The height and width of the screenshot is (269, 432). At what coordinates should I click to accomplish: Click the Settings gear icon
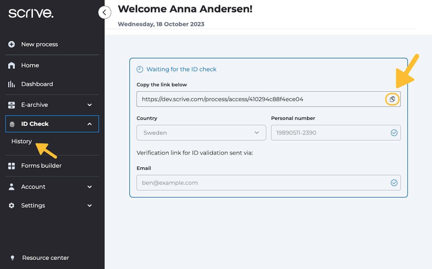pyautogui.click(x=11, y=206)
